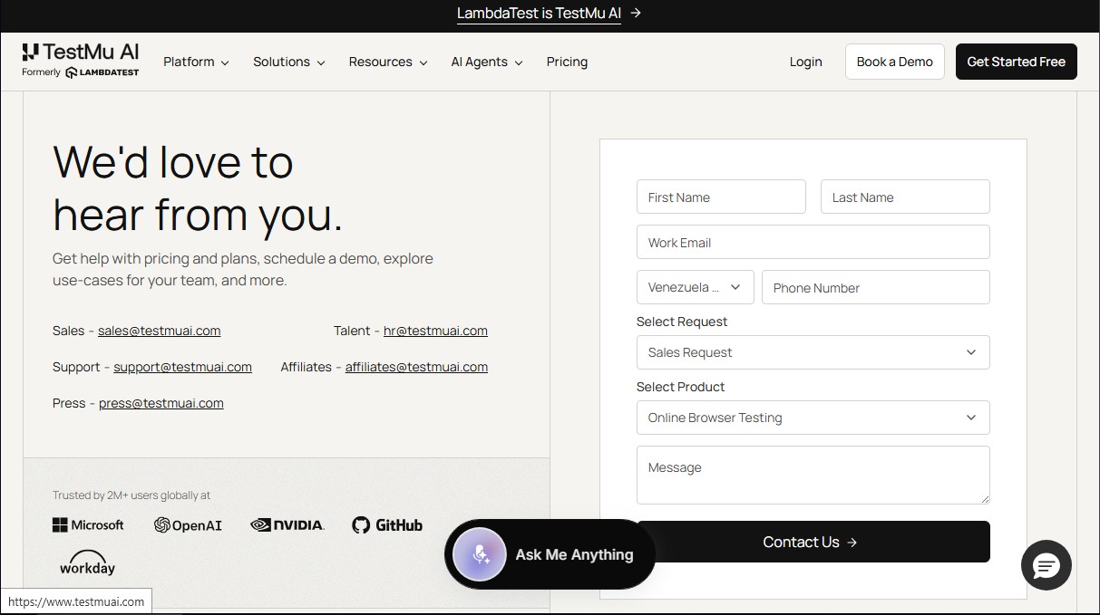Screen dimensions: 1100x615
Task: Click the press@testmuai.com email link
Action: point(161,403)
